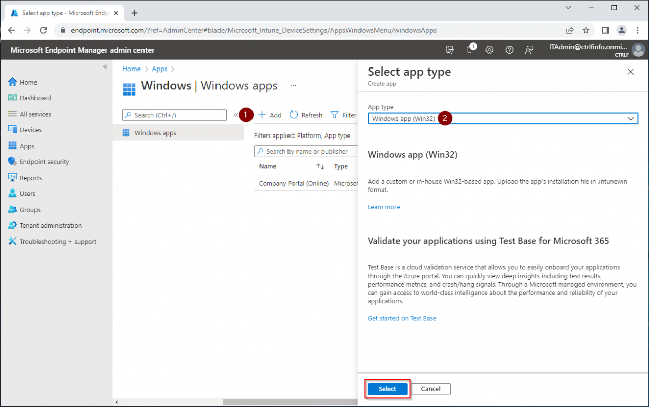The width and height of the screenshot is (649, 407).
Task: Open the tab search chevron
Action: pos(568,8)
